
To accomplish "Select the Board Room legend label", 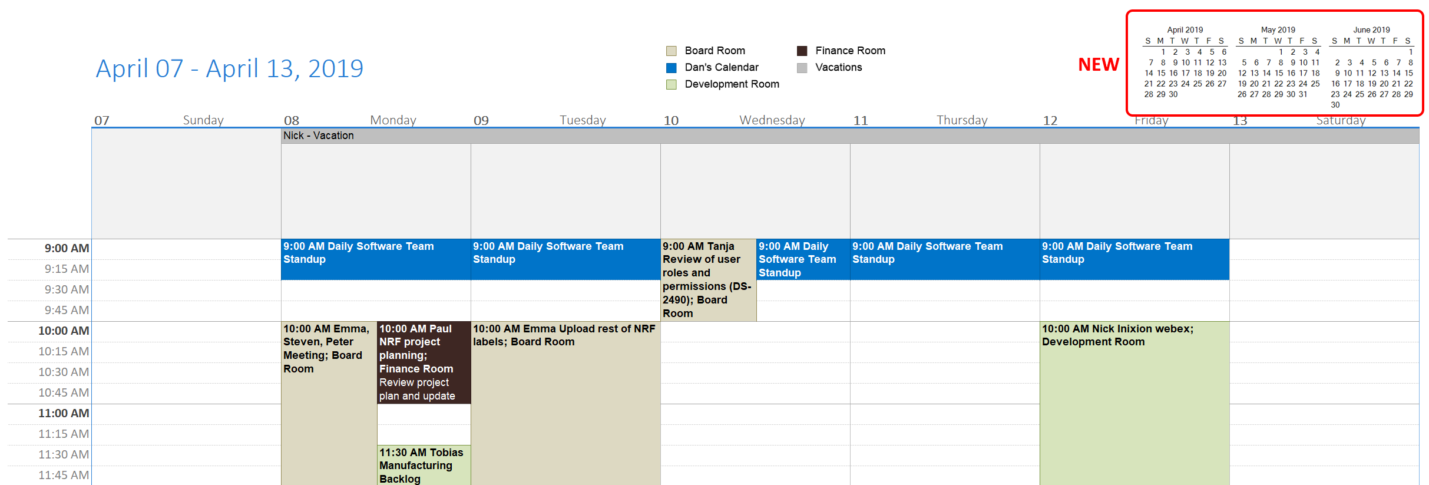I will pos(715,51).
